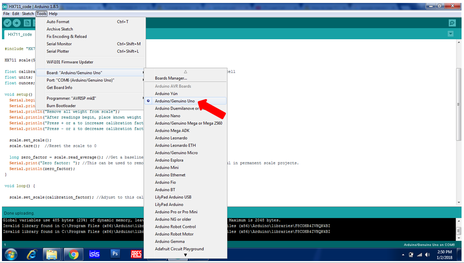Open the tab options dropdown arrow
The width and height of the screenshot is (464, 263).
coord(450,34)
